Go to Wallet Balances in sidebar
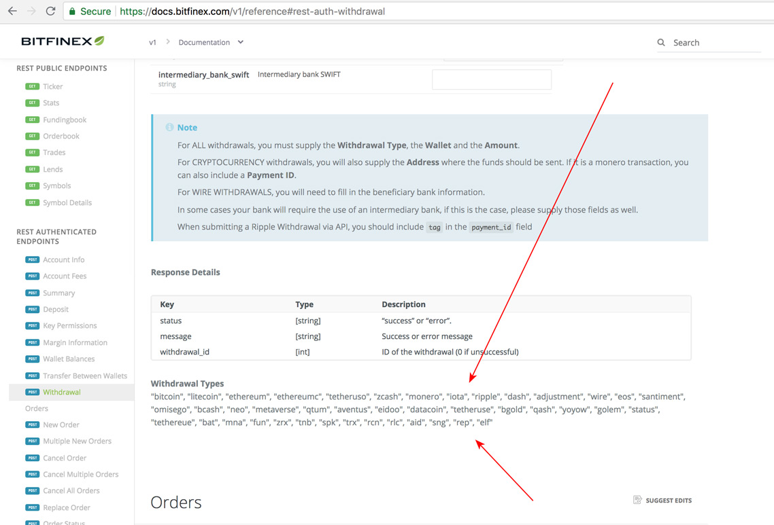 [69, 359]
